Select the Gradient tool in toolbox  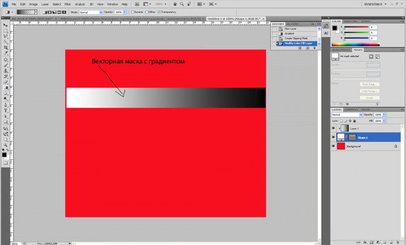coord(5,88)
